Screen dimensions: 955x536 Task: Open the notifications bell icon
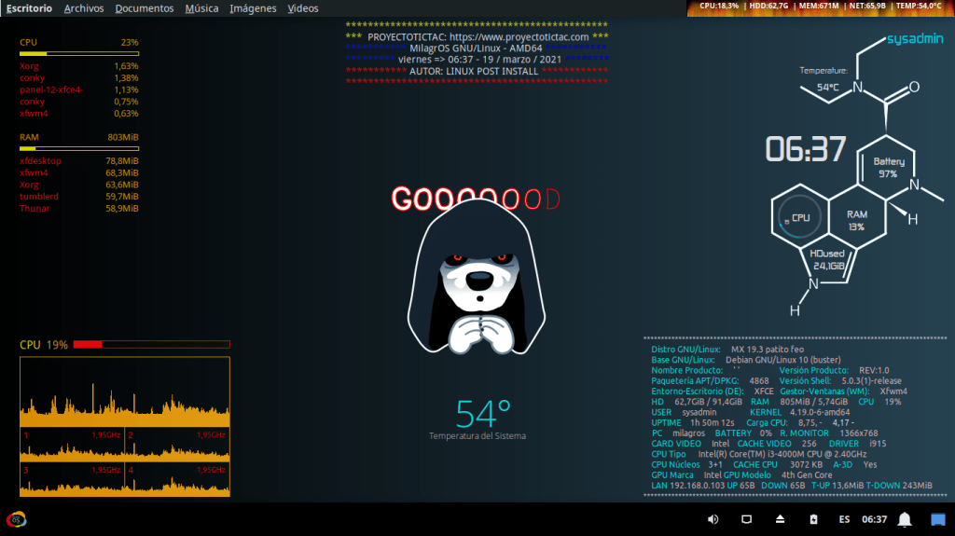pos(905,519)
